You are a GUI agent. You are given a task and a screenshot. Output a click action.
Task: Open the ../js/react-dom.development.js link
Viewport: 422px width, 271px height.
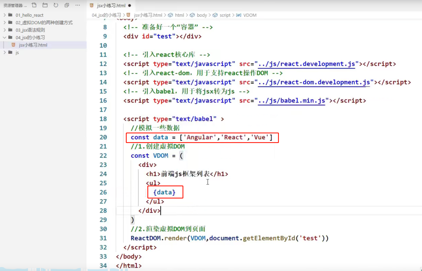314,82
